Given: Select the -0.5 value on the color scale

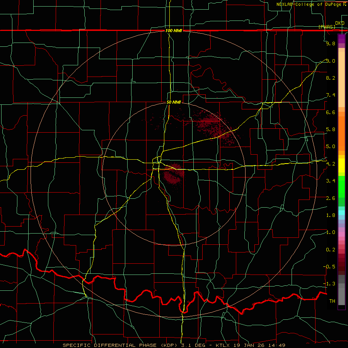Looking at the screenshot, I should [329, 267].
